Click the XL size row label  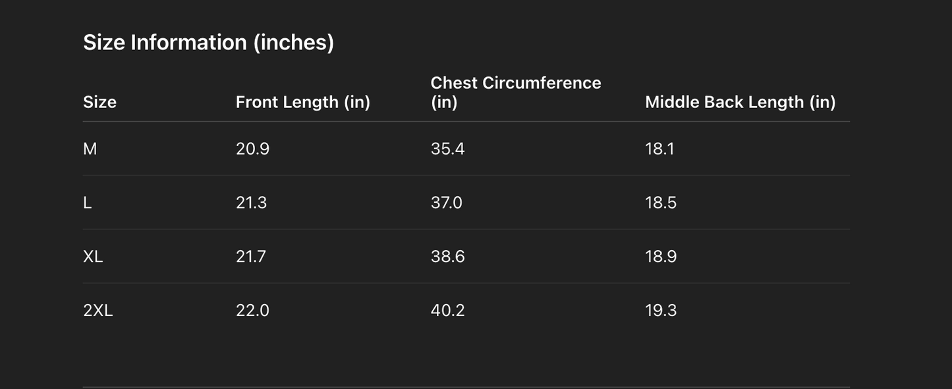[93, 257]
